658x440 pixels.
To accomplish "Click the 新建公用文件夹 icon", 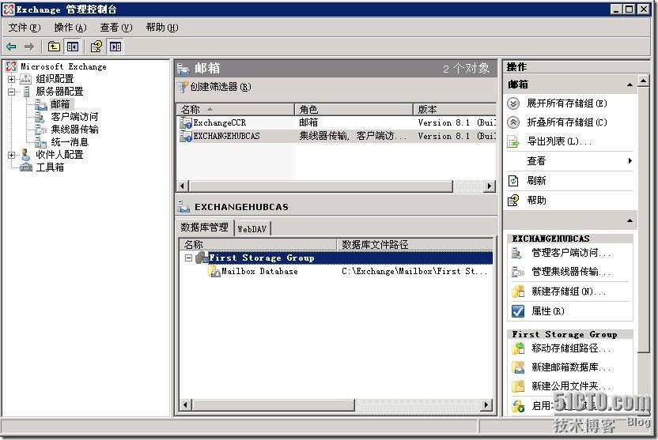I will click(518, 386).
